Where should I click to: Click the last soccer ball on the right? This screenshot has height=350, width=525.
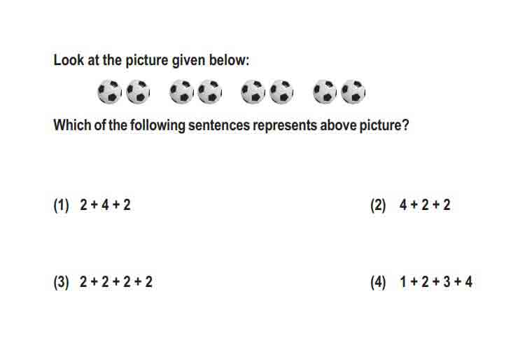tap(353, 92)
